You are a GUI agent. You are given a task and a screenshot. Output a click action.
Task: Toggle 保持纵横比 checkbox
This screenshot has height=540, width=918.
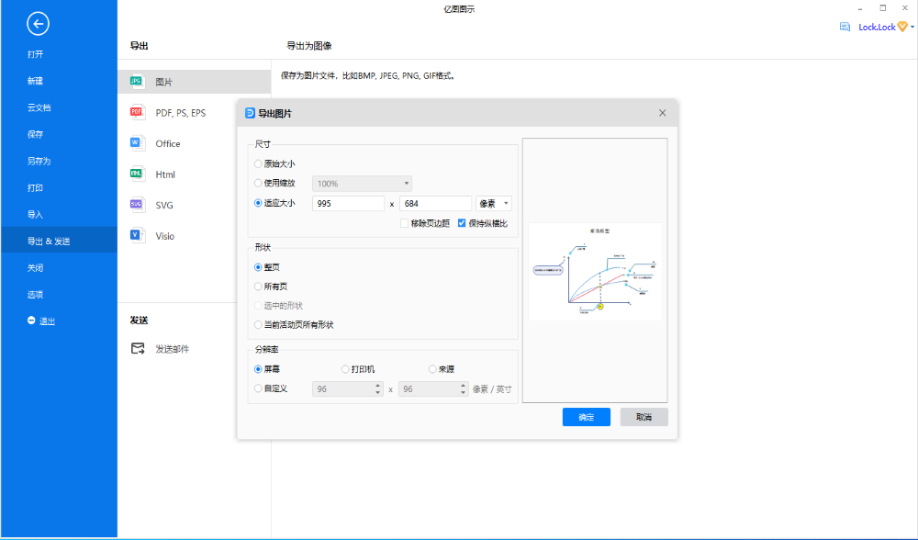(x=462, y=223)
